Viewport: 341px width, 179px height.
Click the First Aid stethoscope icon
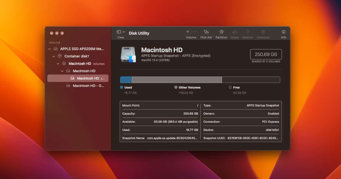pos(206,32)
